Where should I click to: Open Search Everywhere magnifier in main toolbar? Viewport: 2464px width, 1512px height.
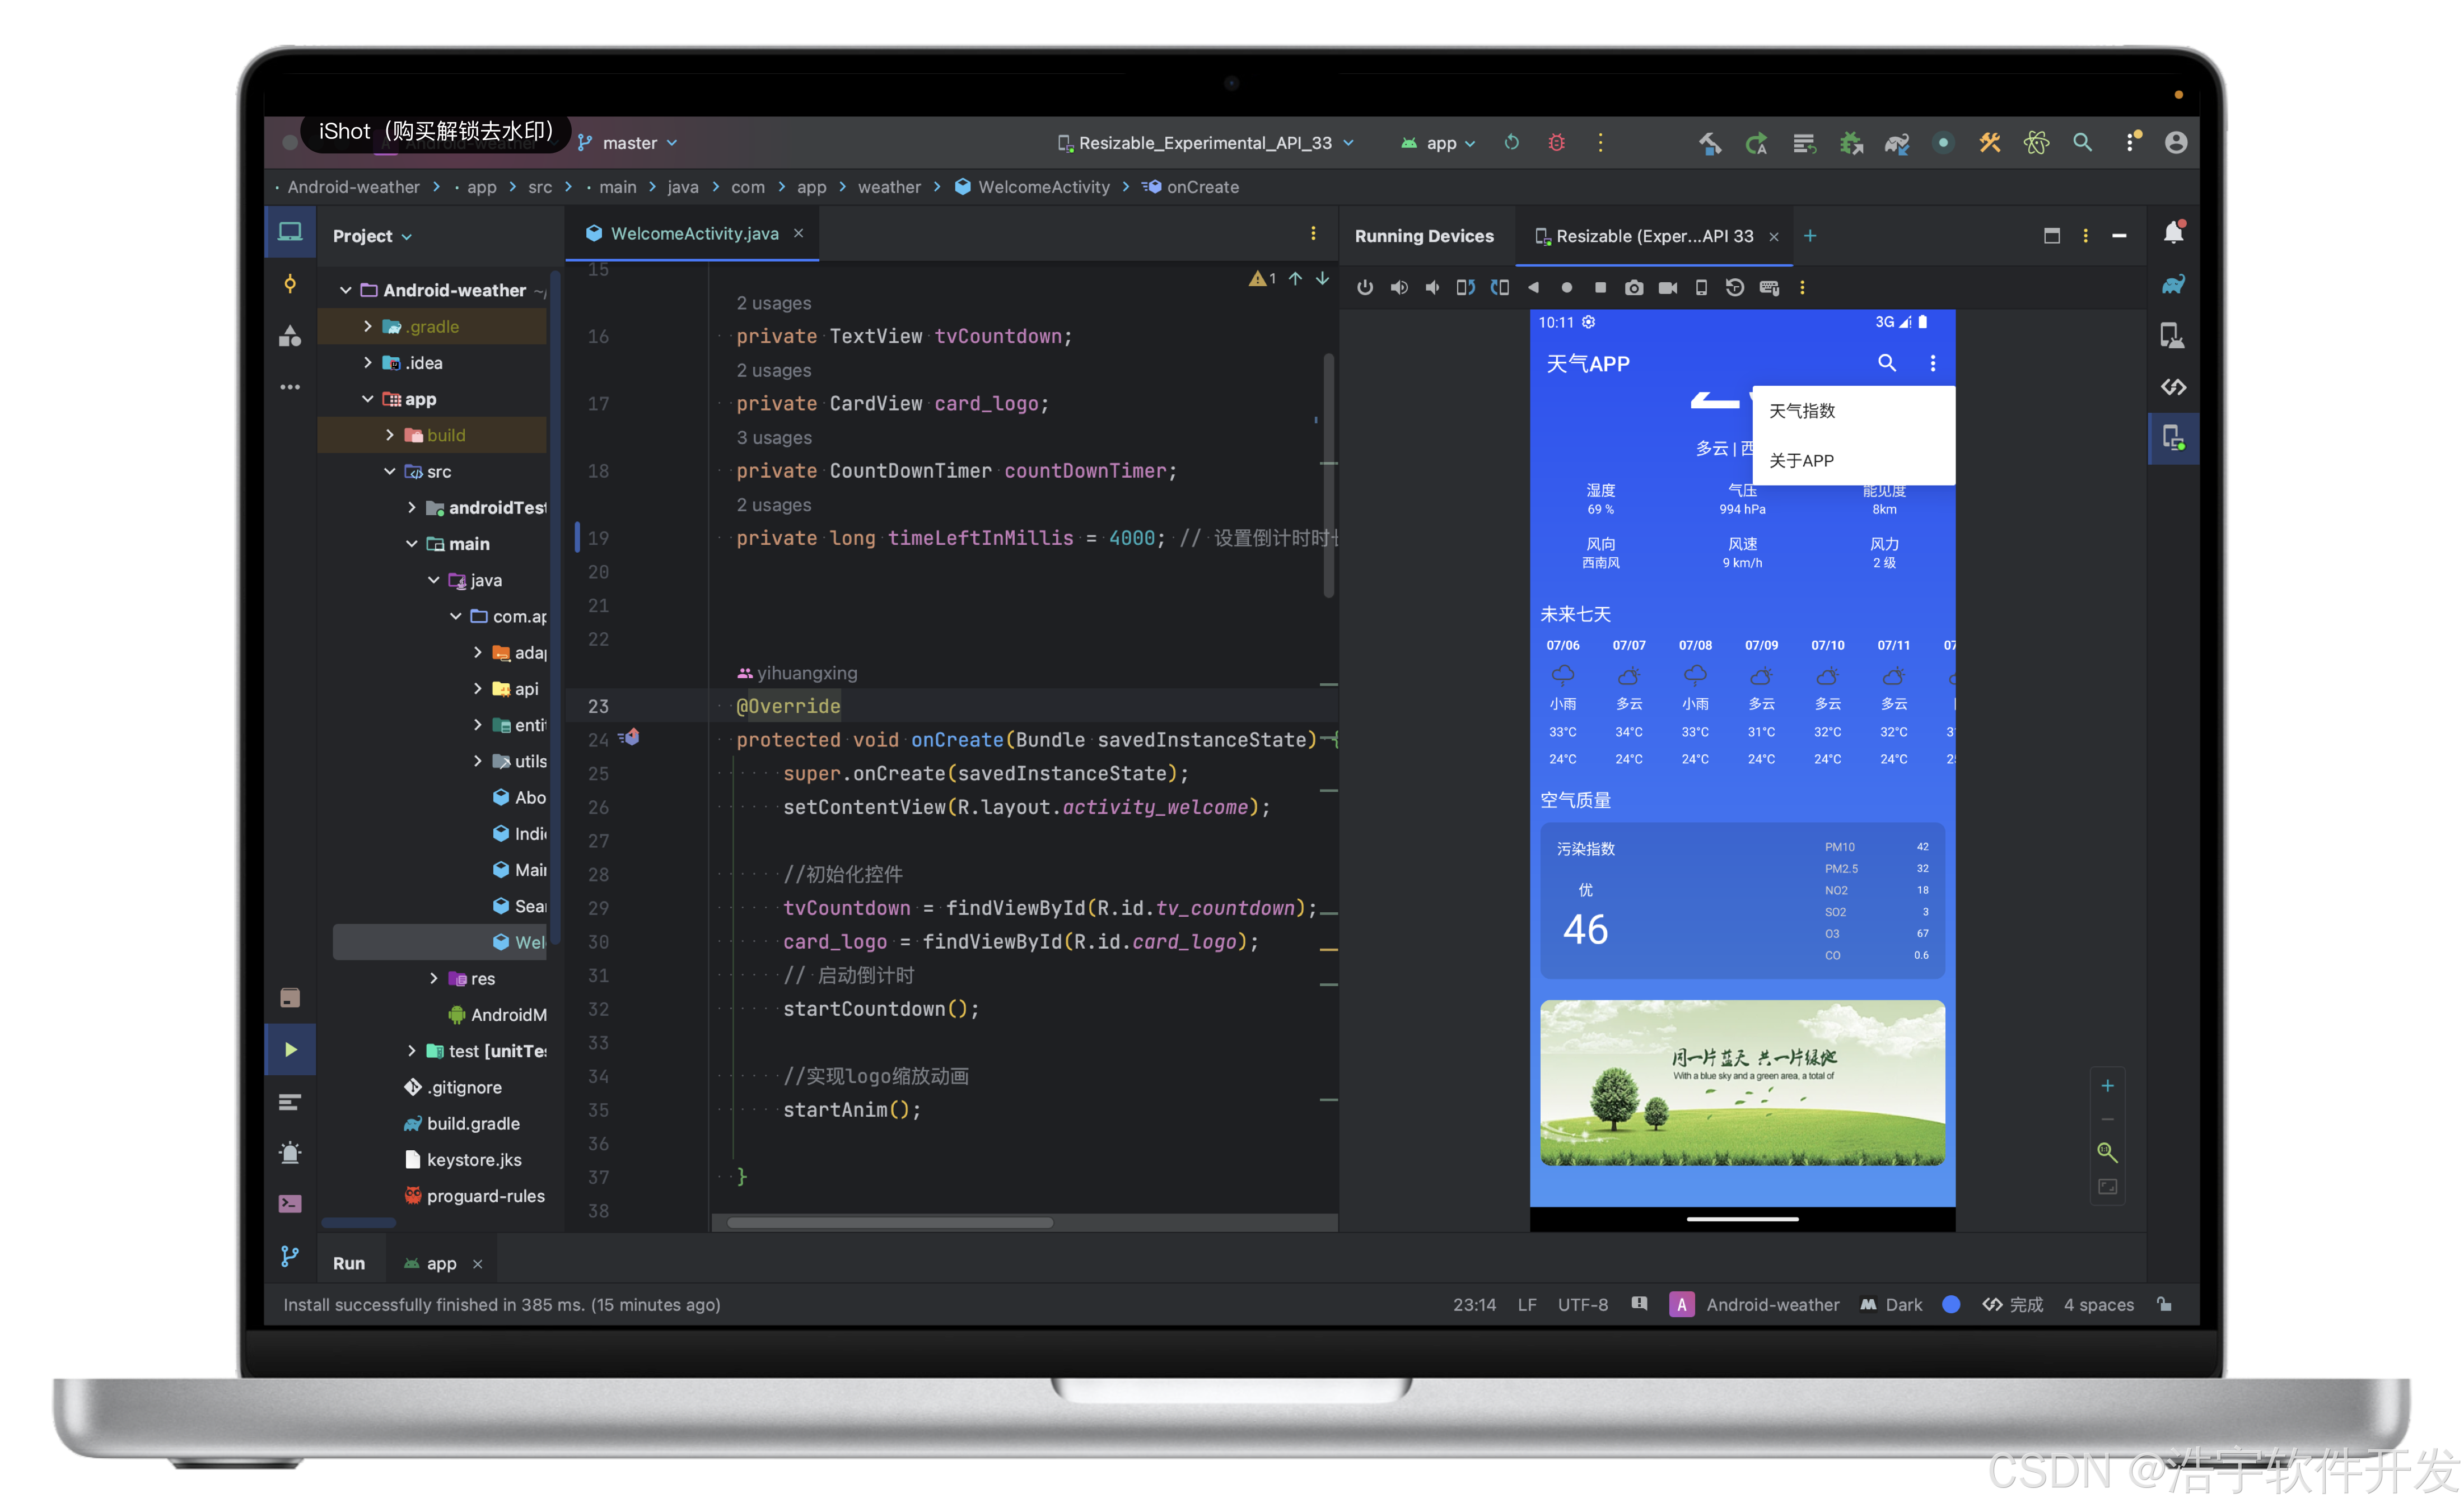(2083, 143)
